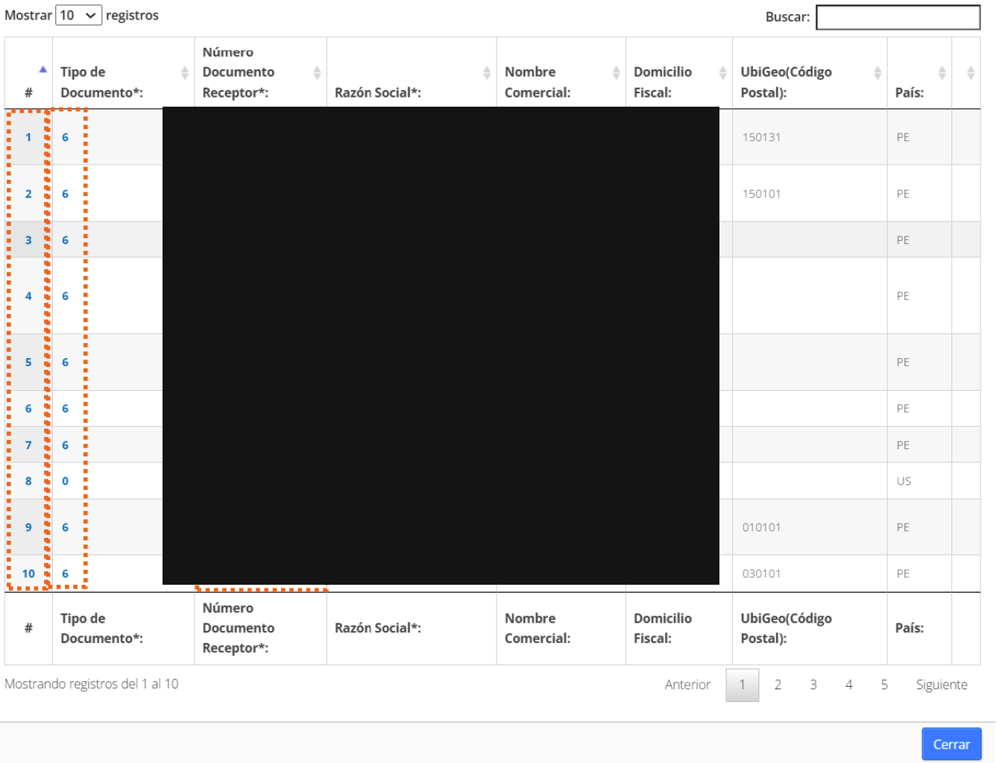Click 'Mostrando registros del 1 al 10' text
Viewport: 999px width, 763px height.
92,684
